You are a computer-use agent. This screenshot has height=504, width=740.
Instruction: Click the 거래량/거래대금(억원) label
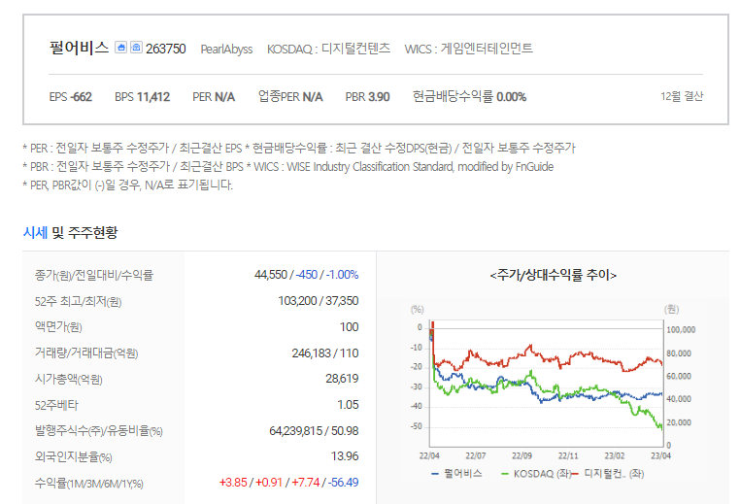85,353
